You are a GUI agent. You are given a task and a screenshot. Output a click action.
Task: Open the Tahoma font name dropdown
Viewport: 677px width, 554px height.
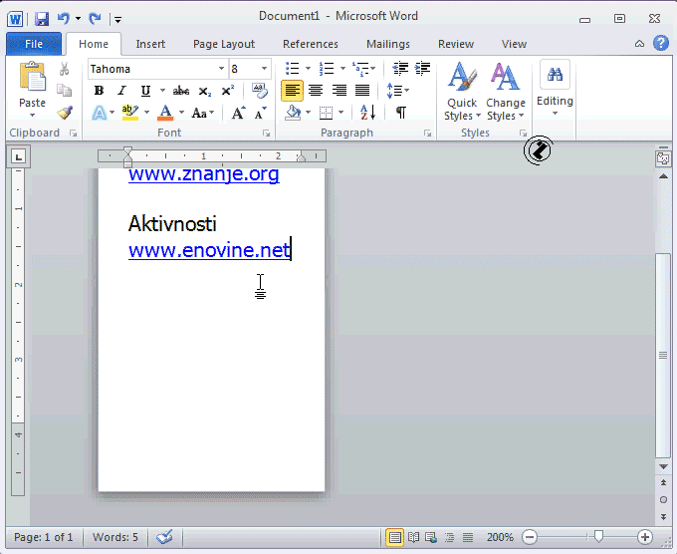221,69
